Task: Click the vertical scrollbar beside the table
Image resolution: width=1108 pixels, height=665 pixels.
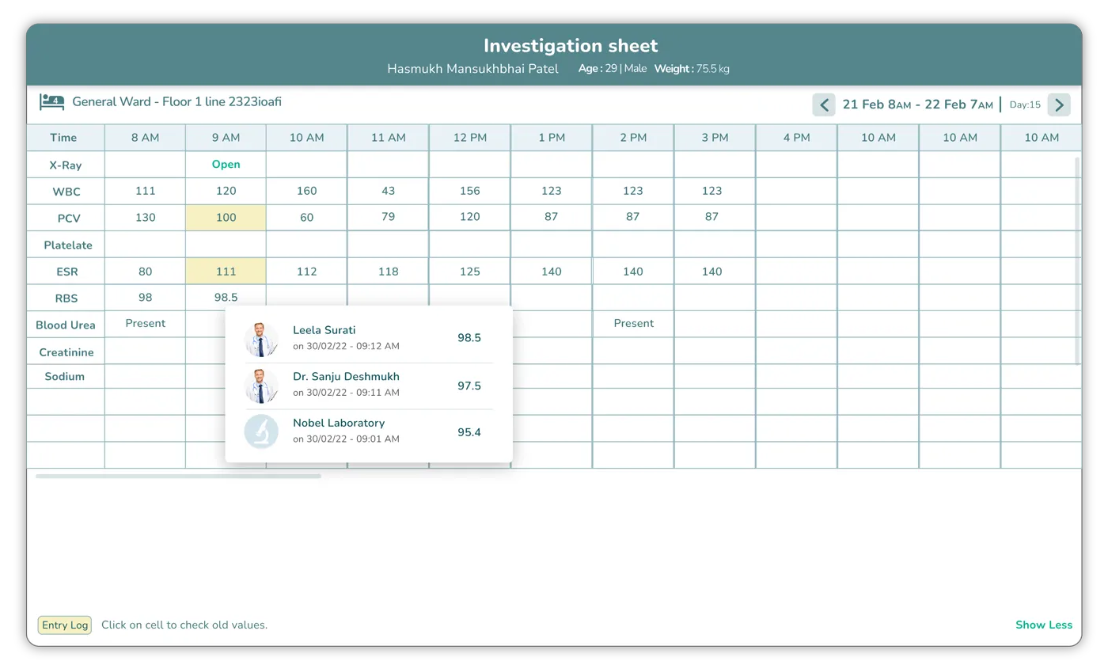Action: 1076,260
